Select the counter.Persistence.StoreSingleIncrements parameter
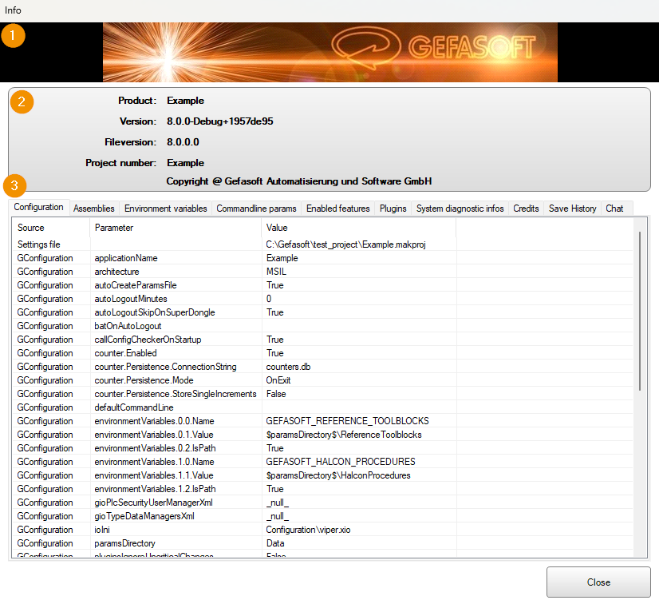This screenshot has width=659, height=604. [x=176, y=394]
